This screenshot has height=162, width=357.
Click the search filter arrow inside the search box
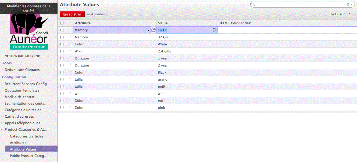click(352, 4)
